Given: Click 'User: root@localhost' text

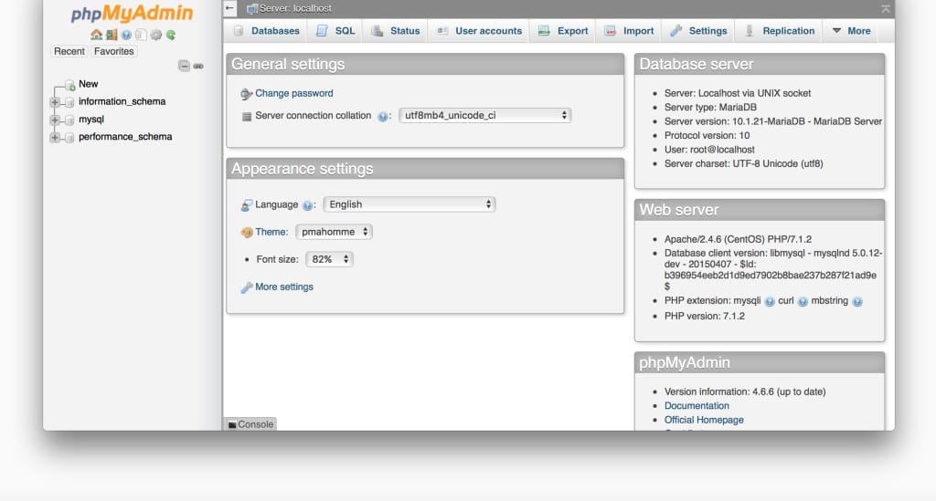Looking at the screenshot, I should 709,150.
